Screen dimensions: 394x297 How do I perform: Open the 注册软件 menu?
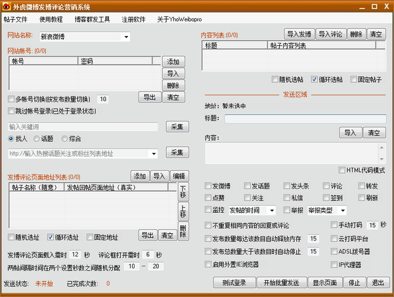point(133,19)
